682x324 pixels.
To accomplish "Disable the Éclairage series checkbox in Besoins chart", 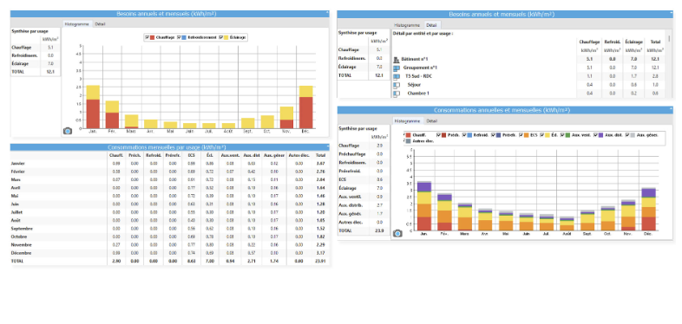I will (x=221, y=38).
